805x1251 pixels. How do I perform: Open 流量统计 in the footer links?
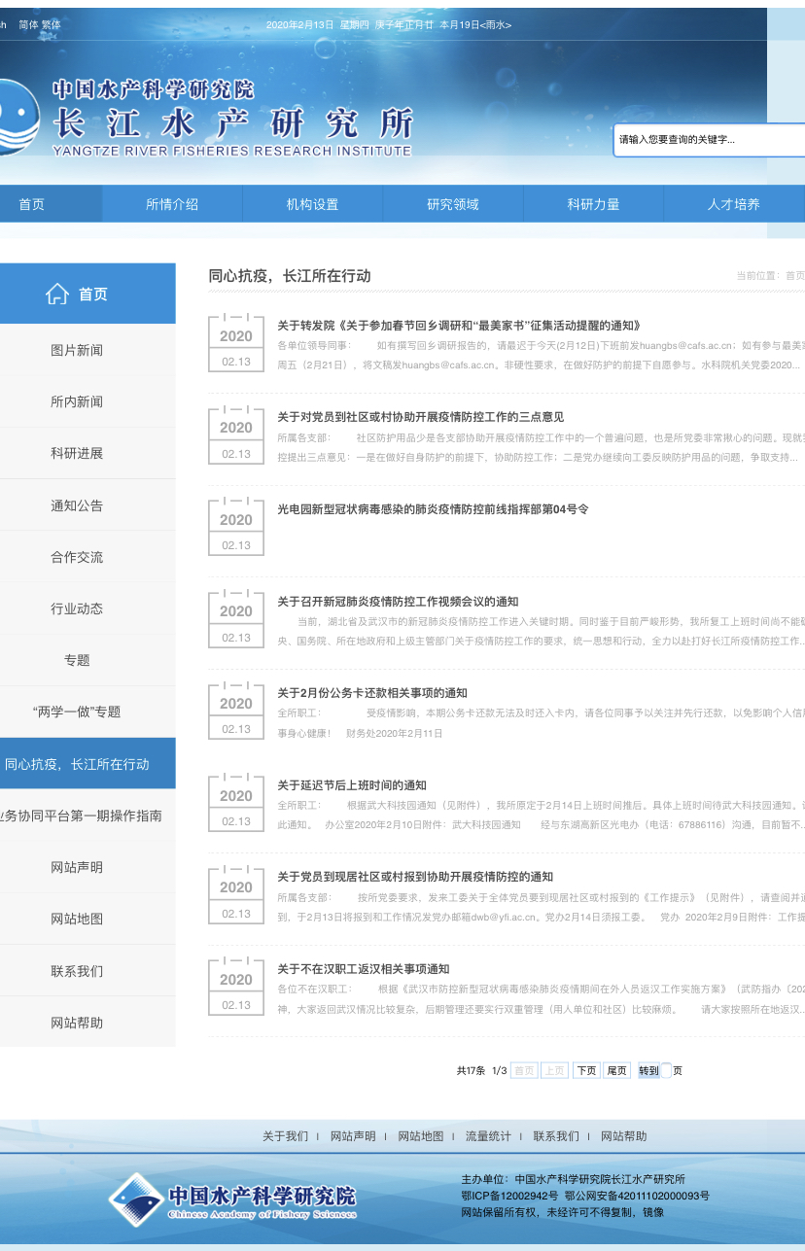488,1136
